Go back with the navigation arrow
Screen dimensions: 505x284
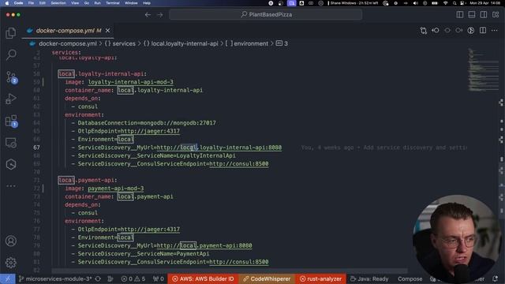pos(148,15)
